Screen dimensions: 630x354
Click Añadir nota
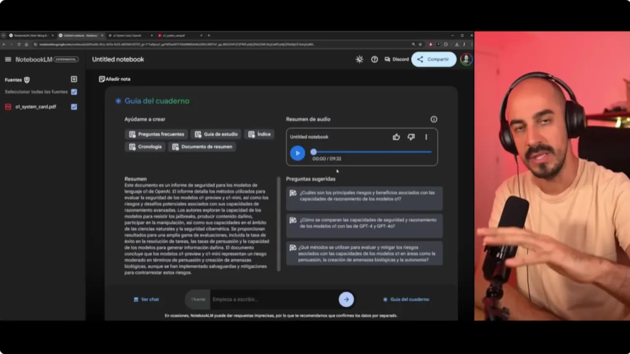pyautogui.click(x=115, y=79)
